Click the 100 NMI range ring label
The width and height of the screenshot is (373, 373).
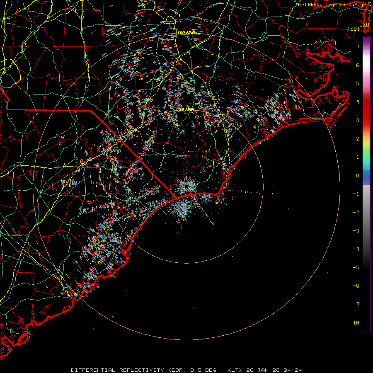[x=186, y=33]
